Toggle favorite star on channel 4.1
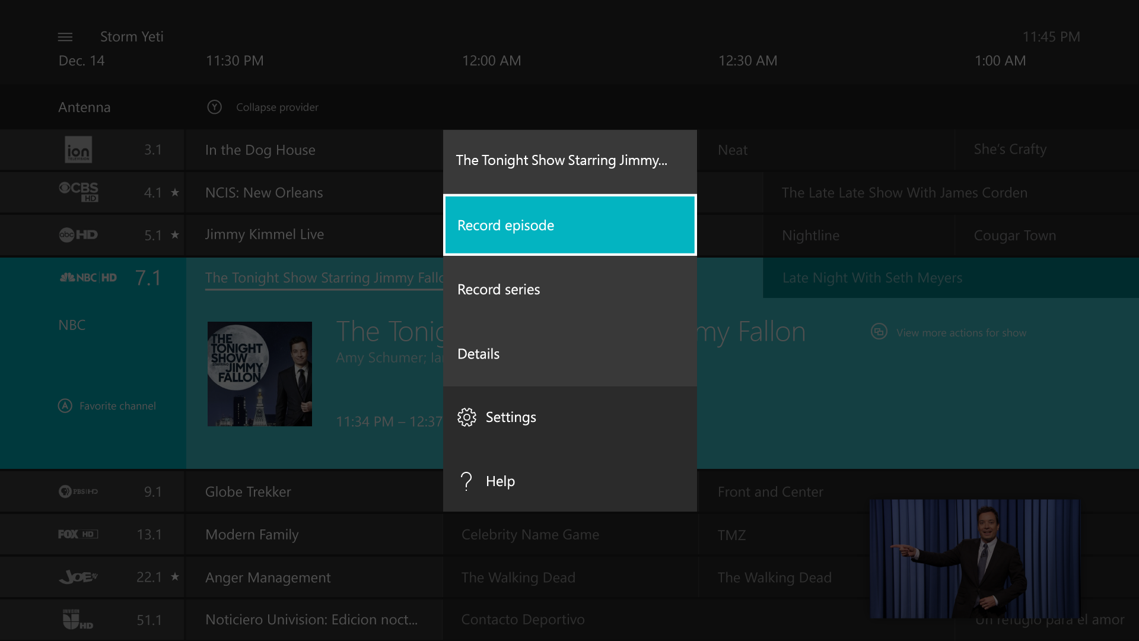The width and height of the screenshot is (1139, 641). [175, 192]
